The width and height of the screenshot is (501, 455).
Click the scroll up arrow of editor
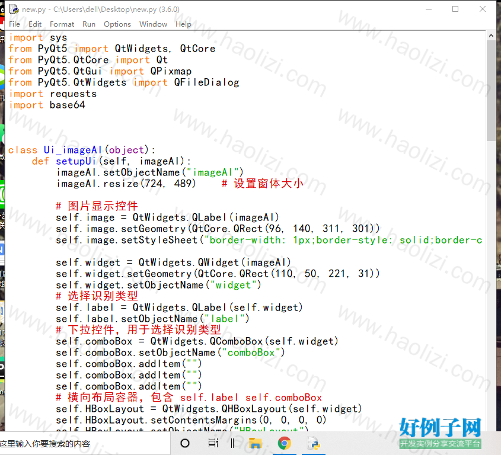pyautogui.click(x=491, y=36)
